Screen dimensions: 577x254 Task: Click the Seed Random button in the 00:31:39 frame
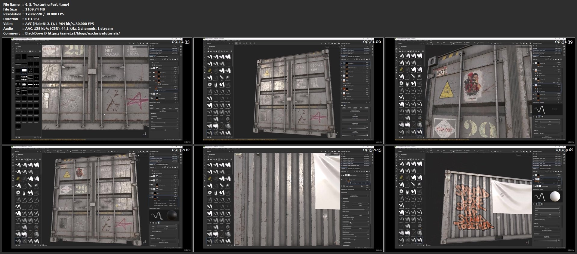point(549,124)
